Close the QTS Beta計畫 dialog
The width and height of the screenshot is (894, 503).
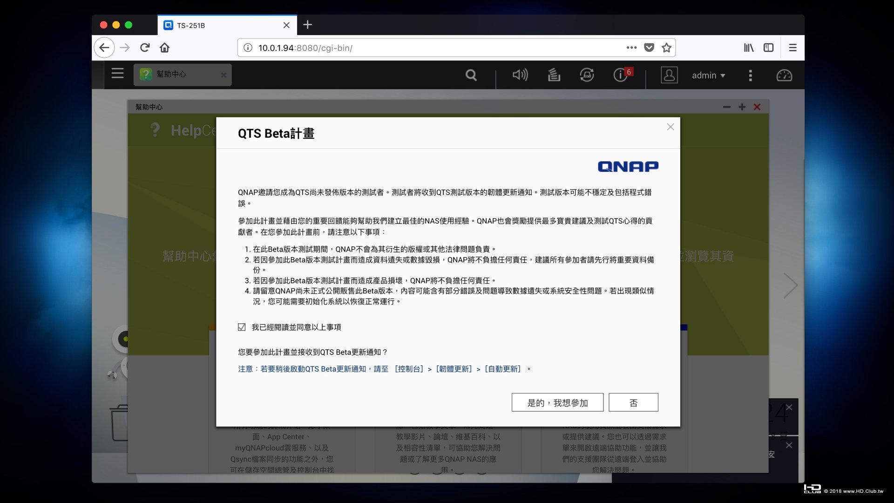670,127
